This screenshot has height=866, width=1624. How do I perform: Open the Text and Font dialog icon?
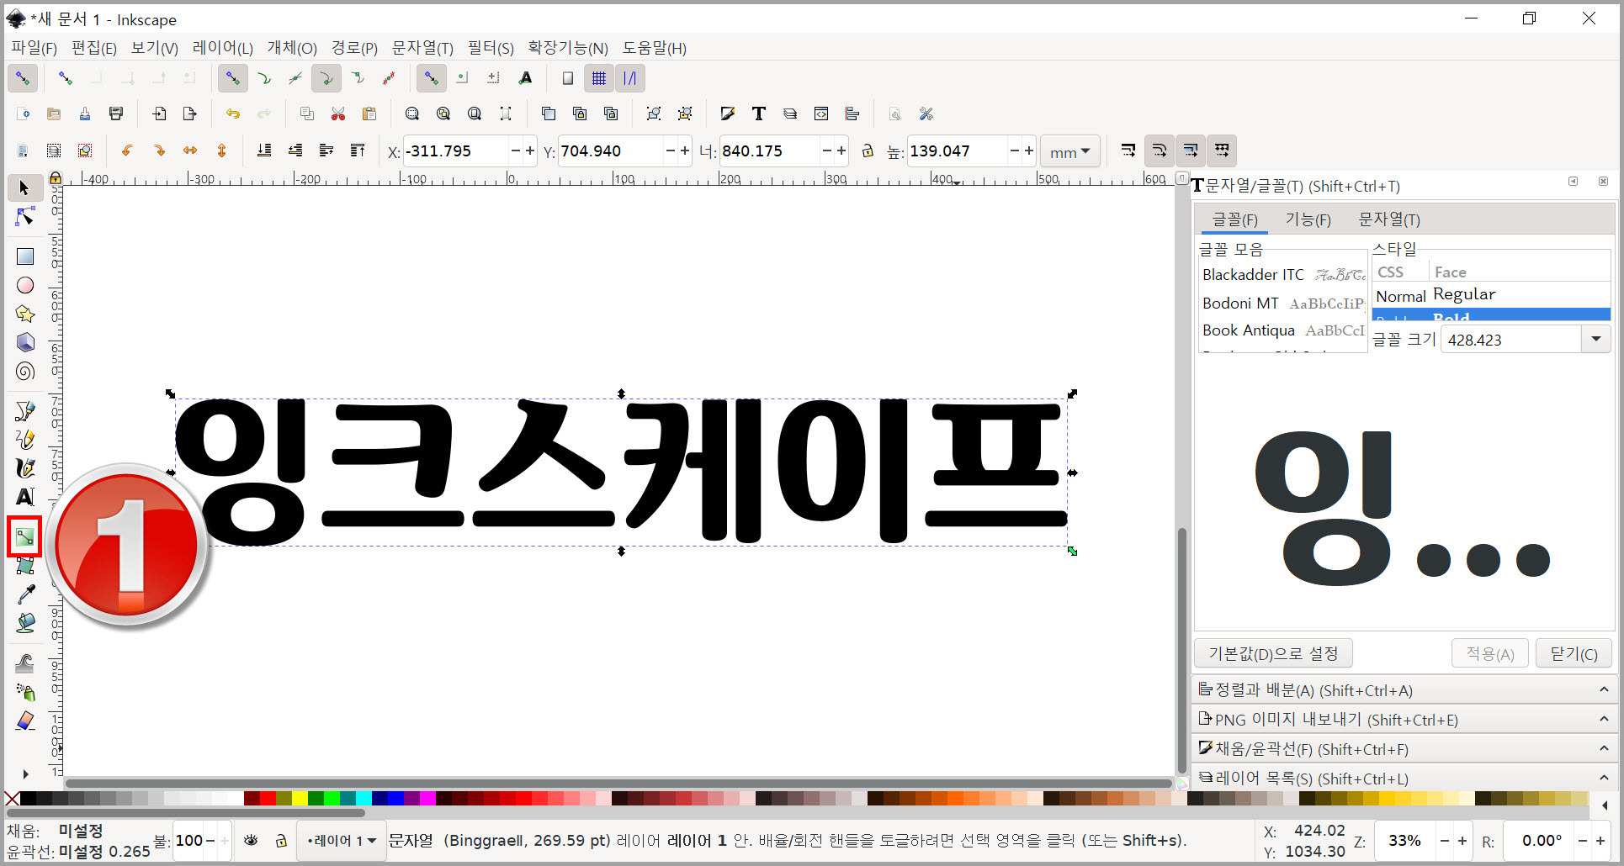[x=758, y=114]
